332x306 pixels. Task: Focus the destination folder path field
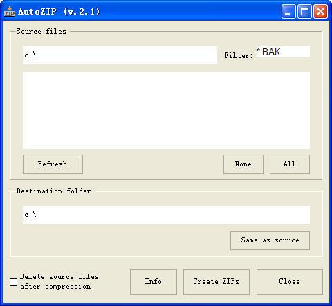pyautogui.click(x=166, y=215)
